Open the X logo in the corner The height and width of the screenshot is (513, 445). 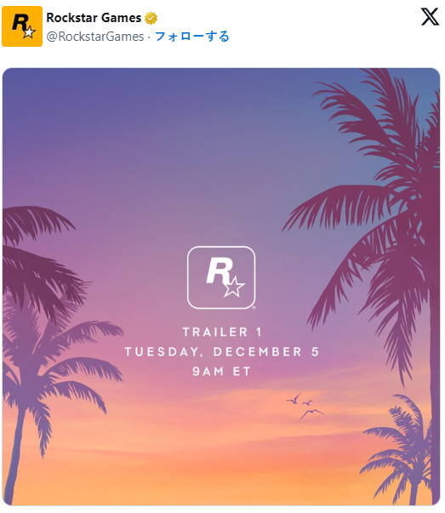pyautogui.click(x=430, y=17)
